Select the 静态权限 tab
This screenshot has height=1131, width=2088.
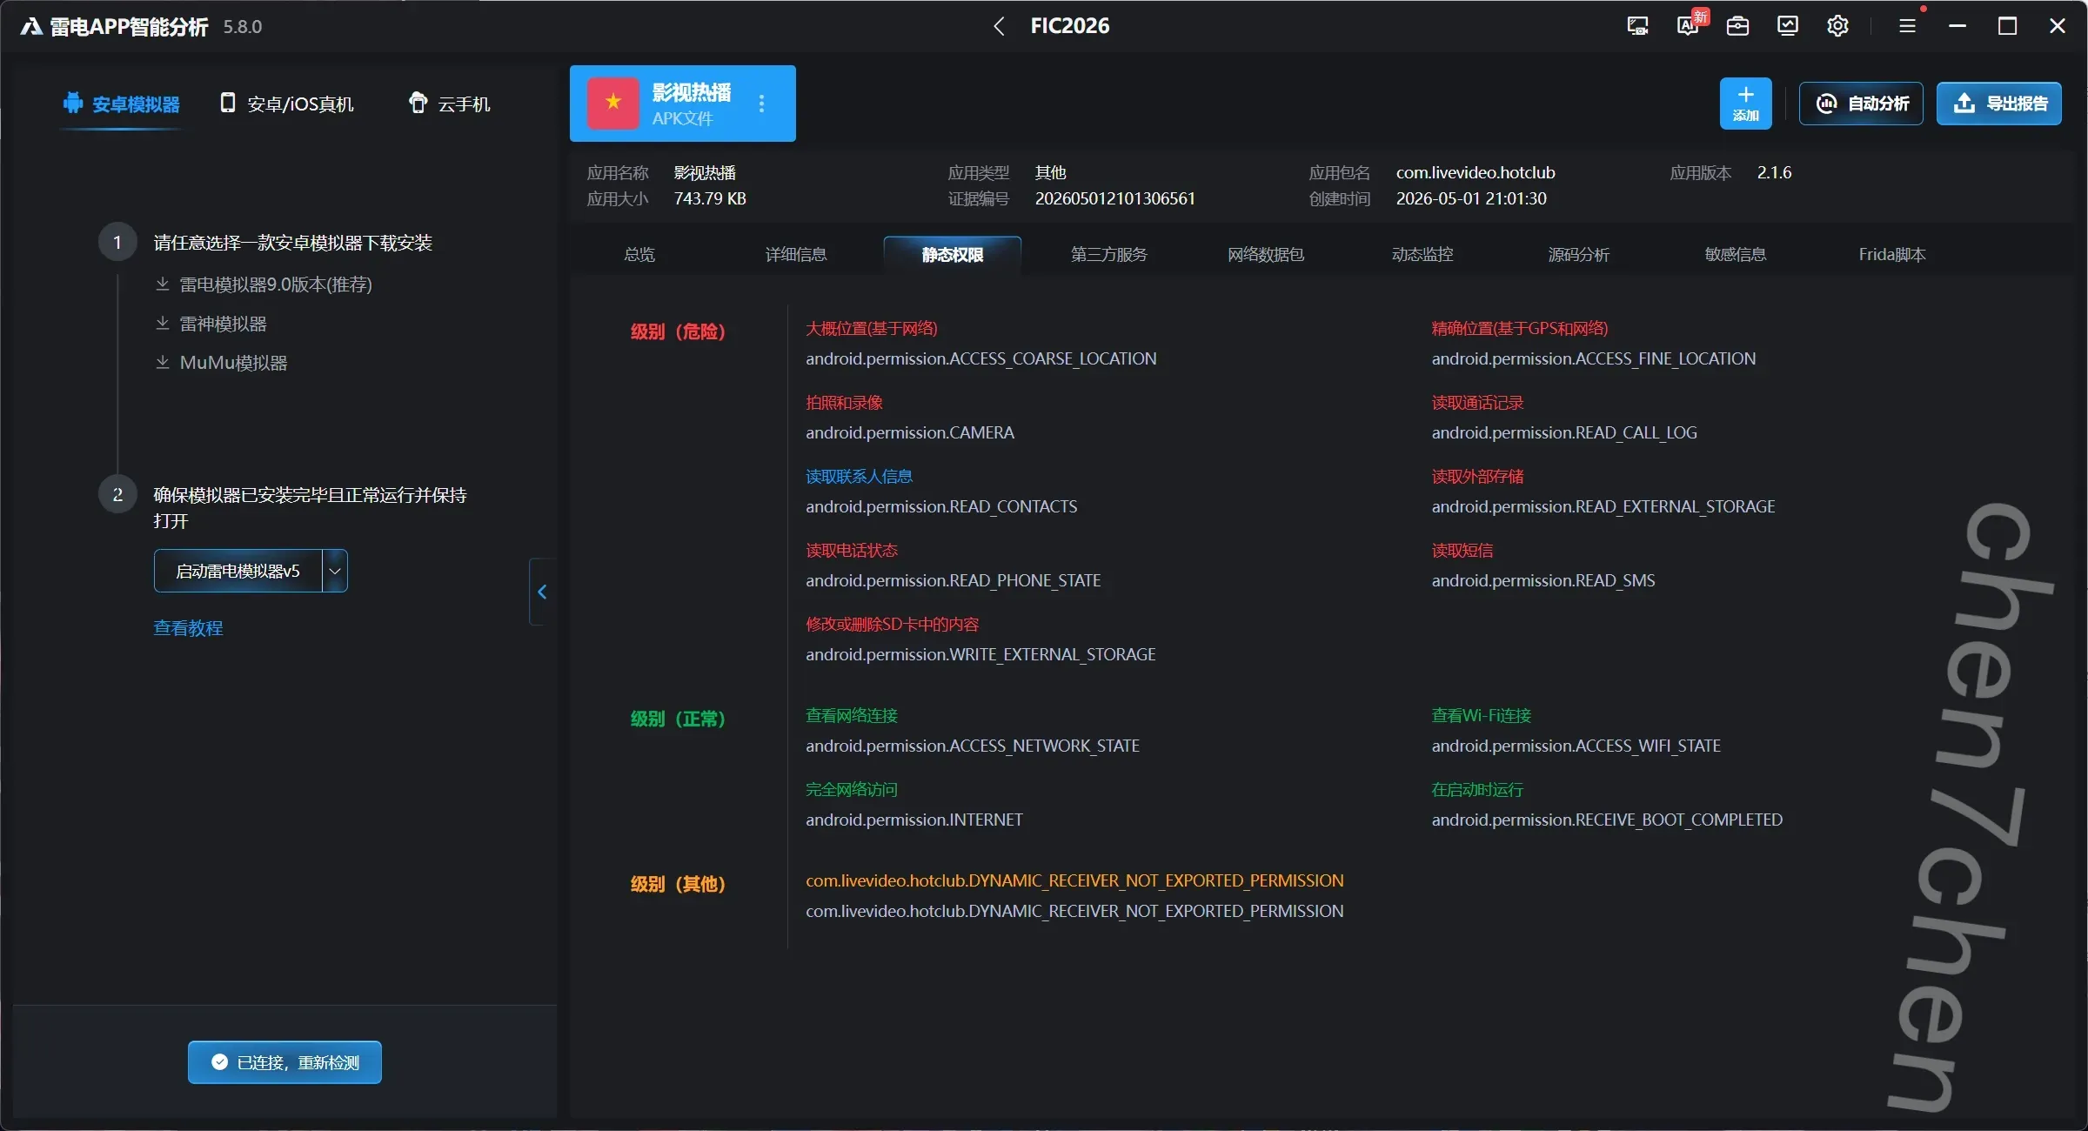[953, 254]
